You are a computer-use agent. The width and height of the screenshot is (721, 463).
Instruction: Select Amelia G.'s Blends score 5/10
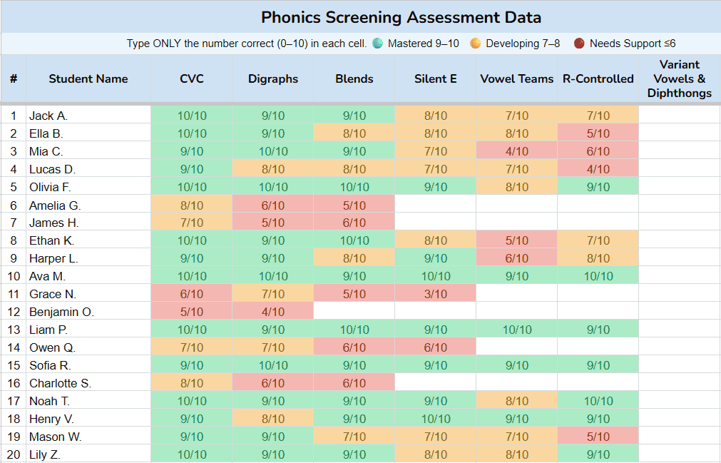(x=354, y=205)
